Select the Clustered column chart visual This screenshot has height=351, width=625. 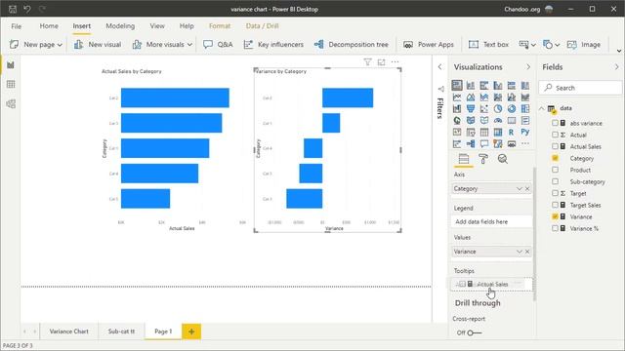tap(498, 85)
